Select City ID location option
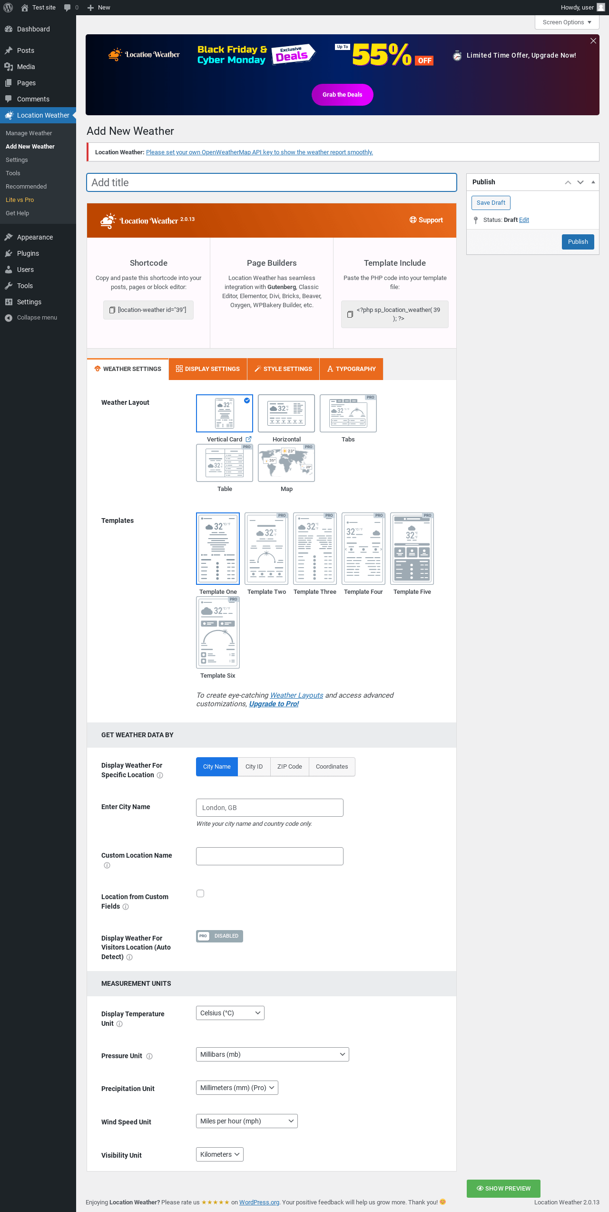Viewport: 609px width, 1212px height. [254, 767]
